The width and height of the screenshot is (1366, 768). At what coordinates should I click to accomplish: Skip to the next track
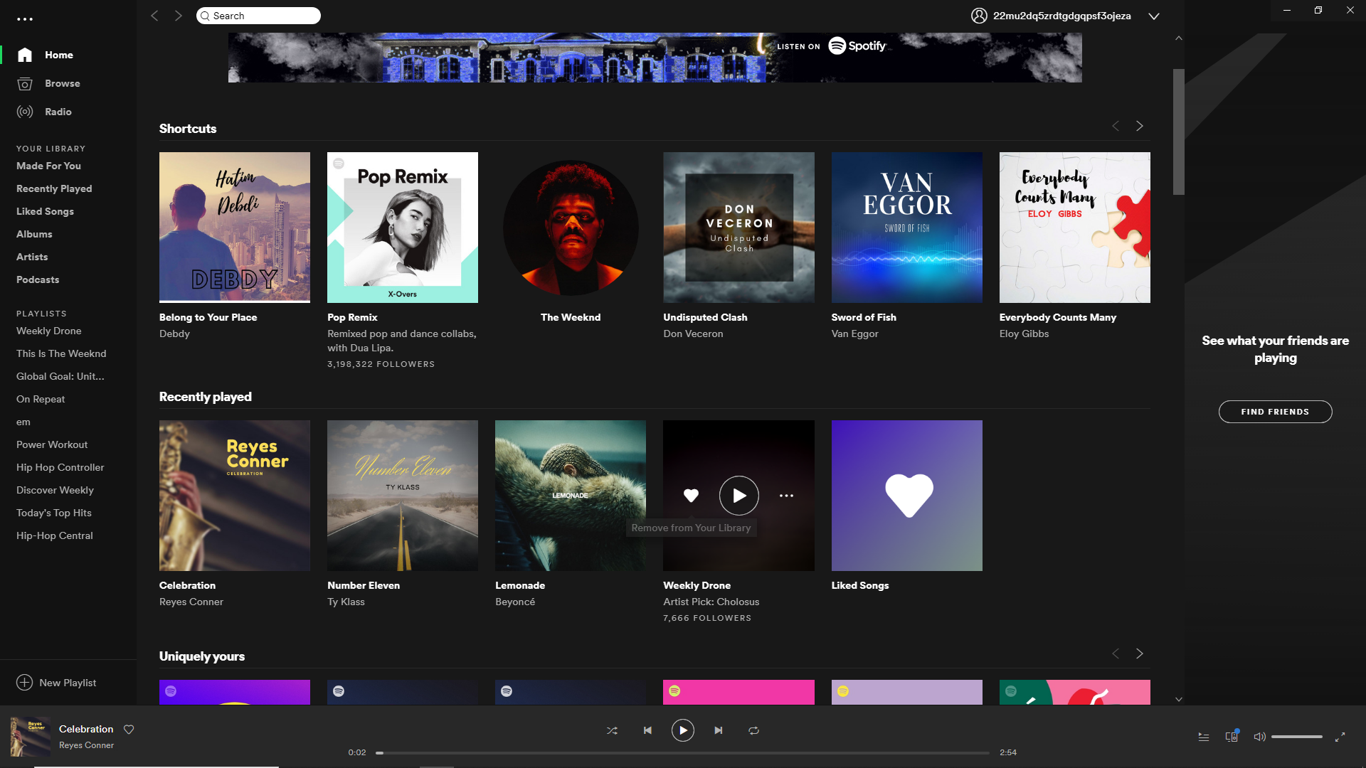point(719,730)
